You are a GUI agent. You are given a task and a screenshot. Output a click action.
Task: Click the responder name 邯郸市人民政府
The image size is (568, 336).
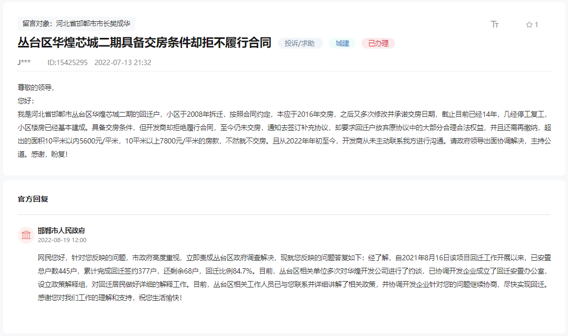(61, 230)
